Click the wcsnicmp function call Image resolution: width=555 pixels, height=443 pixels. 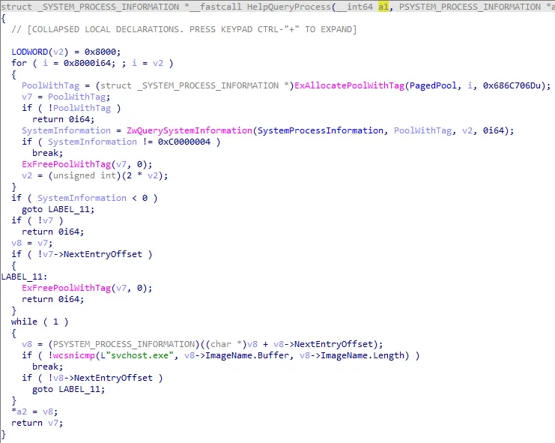74,355
